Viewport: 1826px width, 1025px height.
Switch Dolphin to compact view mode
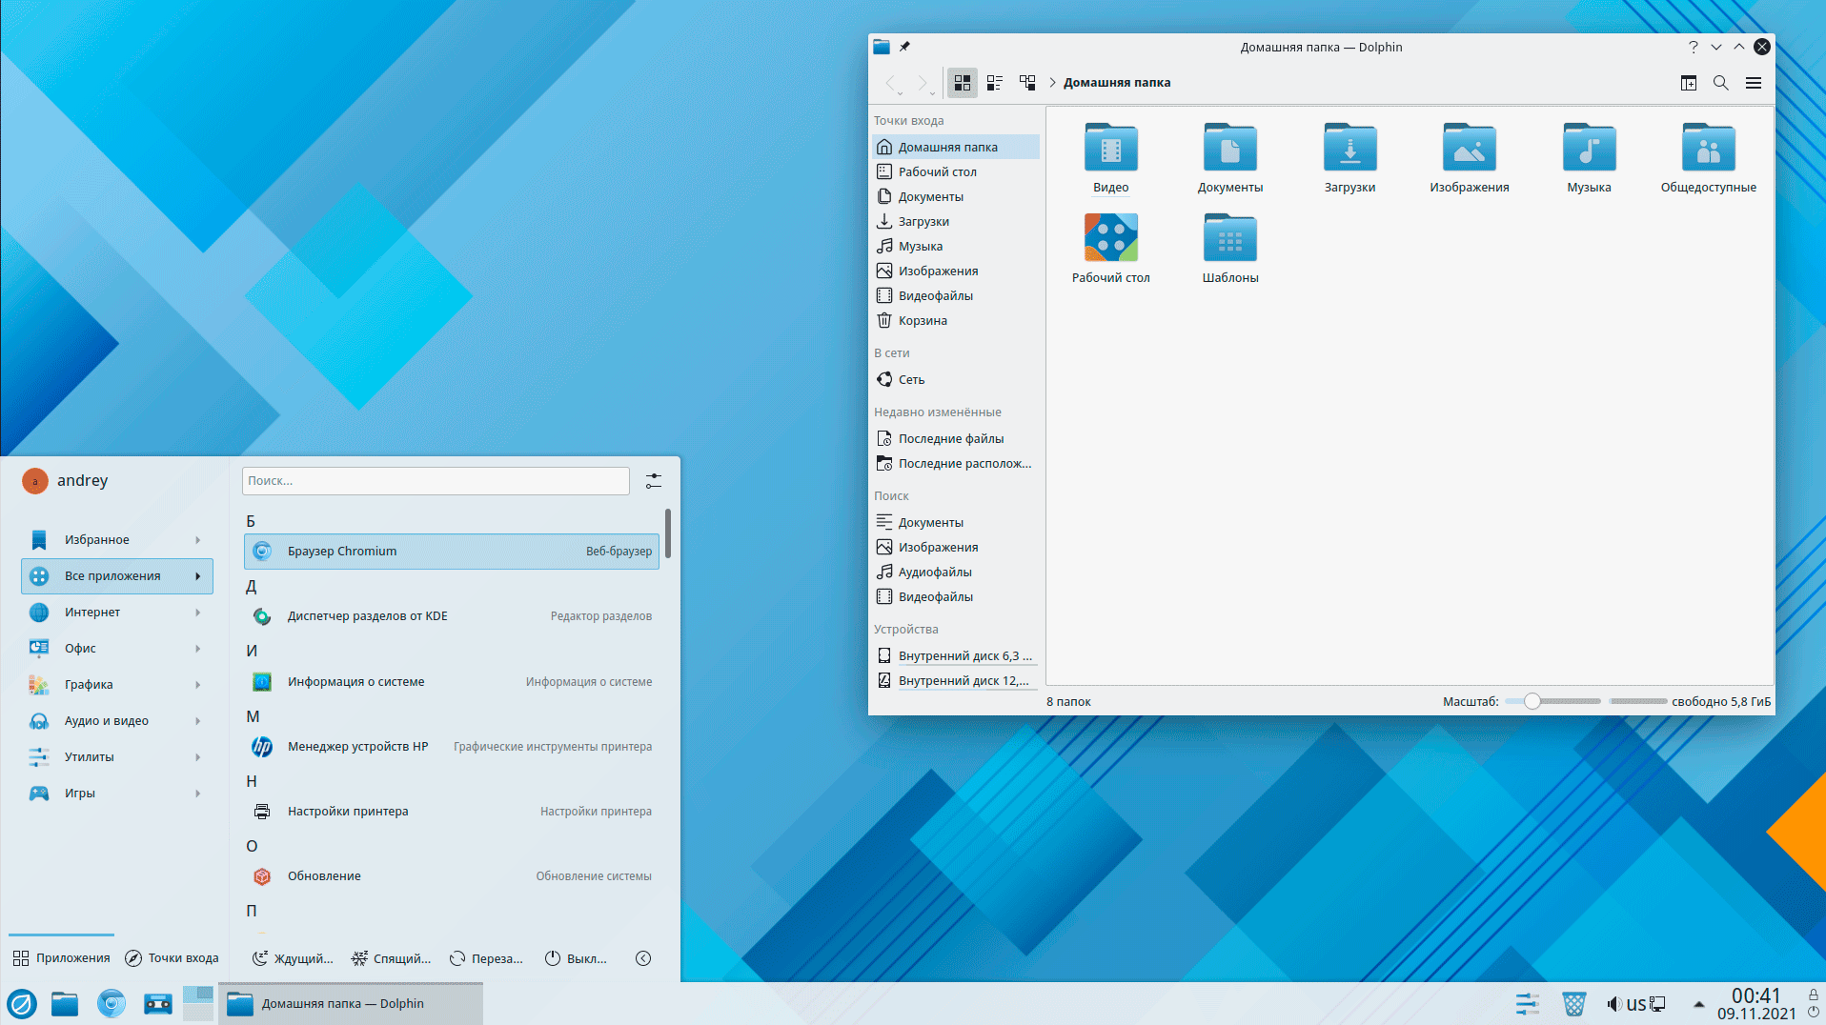995,83
